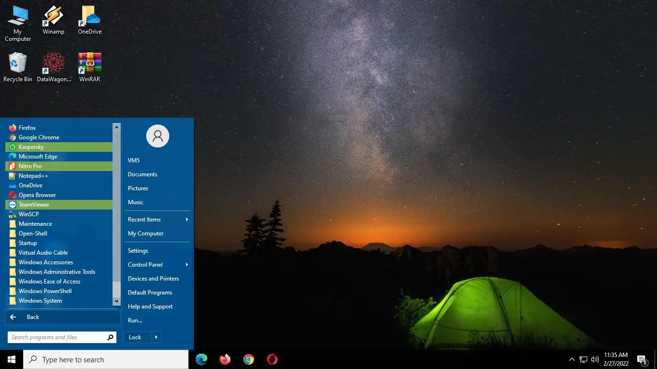Open the volume speaker tray icon
This screenshot has width=657, height=369.
595,359
